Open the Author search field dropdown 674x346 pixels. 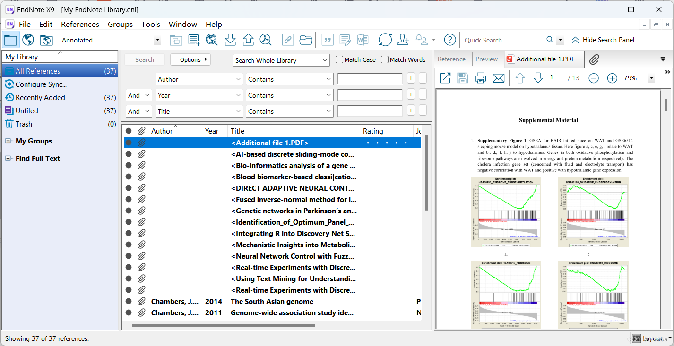pos(199,79)
